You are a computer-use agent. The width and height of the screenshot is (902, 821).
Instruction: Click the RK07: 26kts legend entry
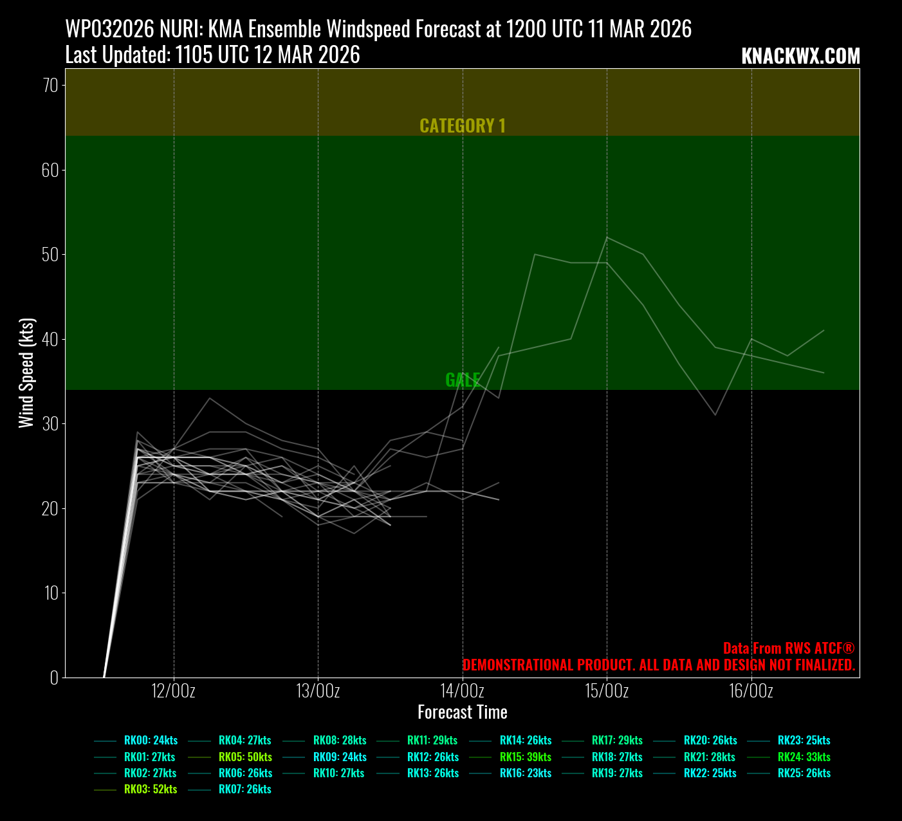coord(245,789)
